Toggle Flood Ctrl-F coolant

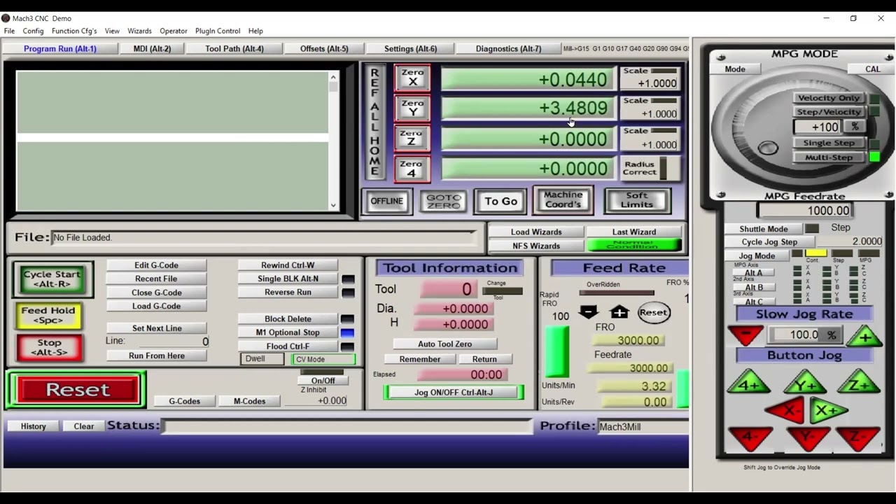[x=288, y=346]
